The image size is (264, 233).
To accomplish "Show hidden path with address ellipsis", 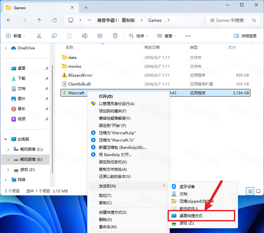I will coord(89,20).
